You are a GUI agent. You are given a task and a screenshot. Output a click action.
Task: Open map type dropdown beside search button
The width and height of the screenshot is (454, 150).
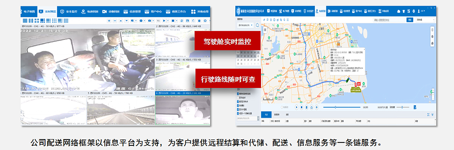(425, 20)
